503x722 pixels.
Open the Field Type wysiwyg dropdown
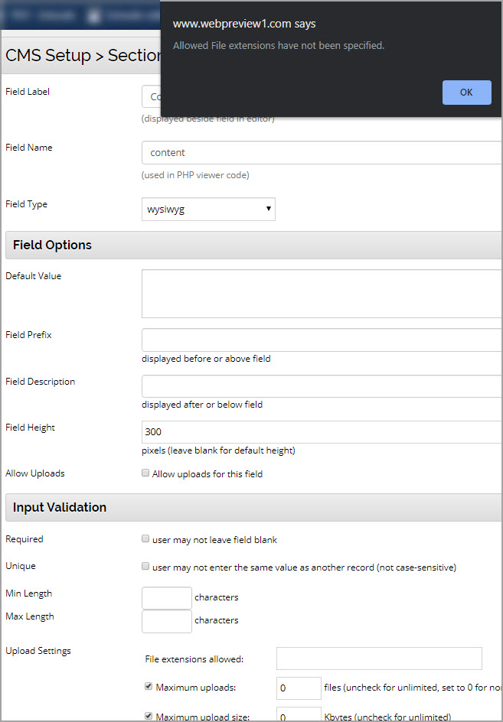[x=208, y=209]
